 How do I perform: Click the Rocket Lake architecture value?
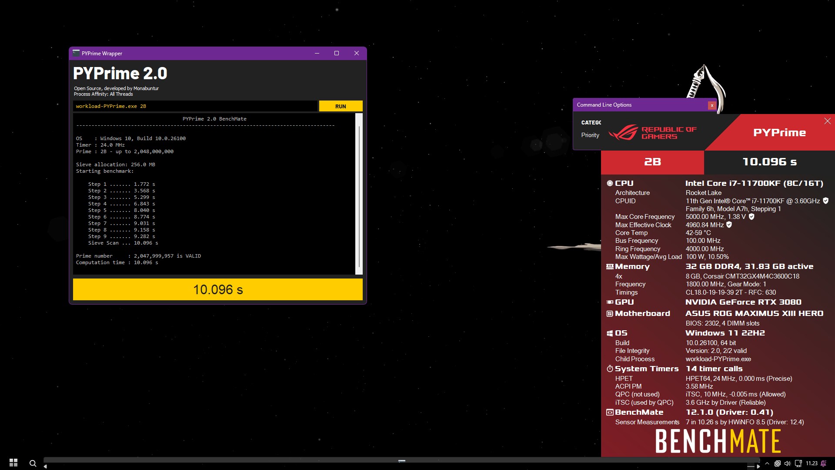(x=703, y=193)
